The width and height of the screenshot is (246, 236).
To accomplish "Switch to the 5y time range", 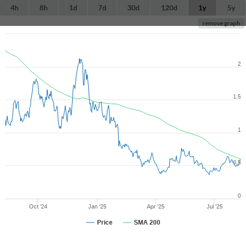I will (x=231, y=8).
